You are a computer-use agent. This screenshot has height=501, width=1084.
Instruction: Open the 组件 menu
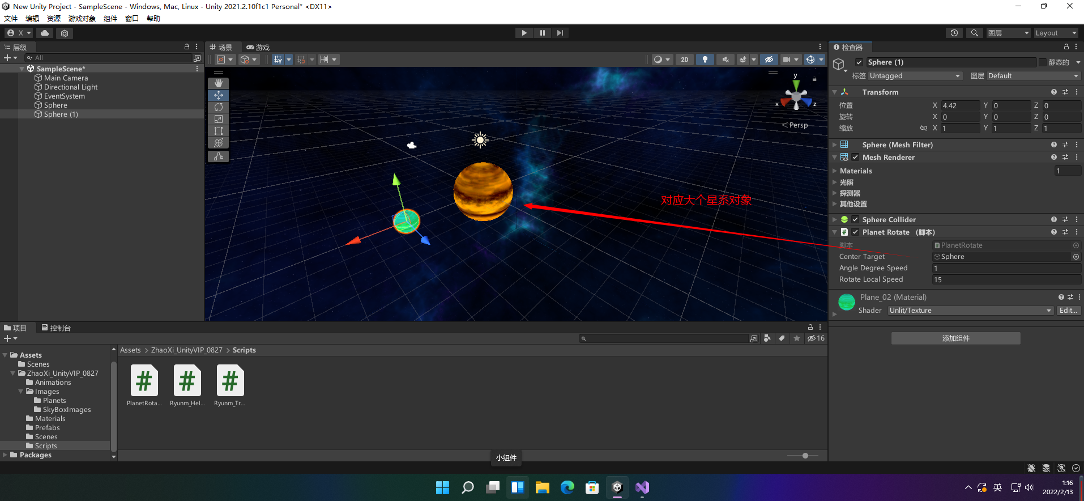[x=110, y=19]
